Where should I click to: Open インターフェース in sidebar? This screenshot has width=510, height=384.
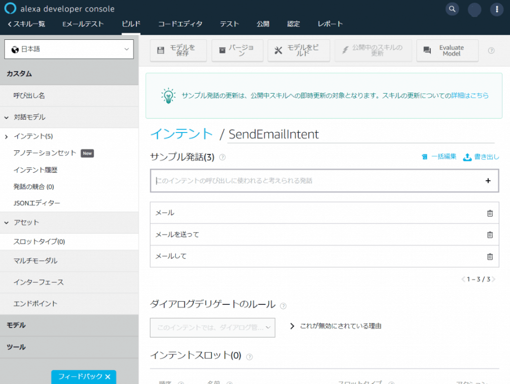click(x=38, y=282)
